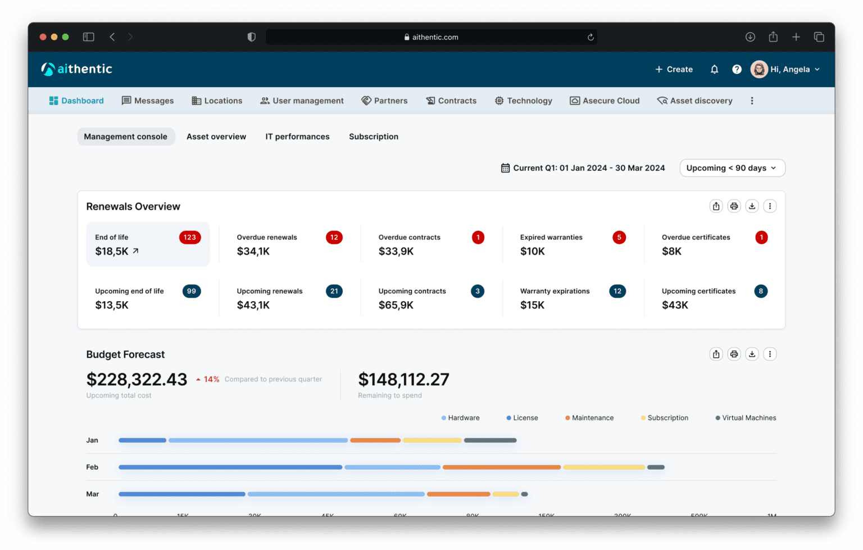This screenshot has width=863, height=550.
Task: Open Renewals Overview more options
Action: pyautogui.click(x=770, y=206)
